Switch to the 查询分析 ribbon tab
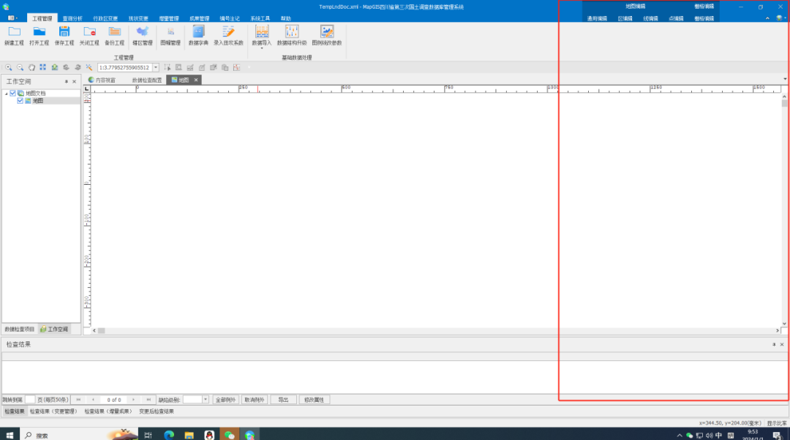The height and width of the screenshot is (440, 790). 72,18
